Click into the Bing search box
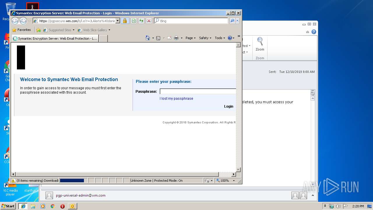 [x=193, y=21]
